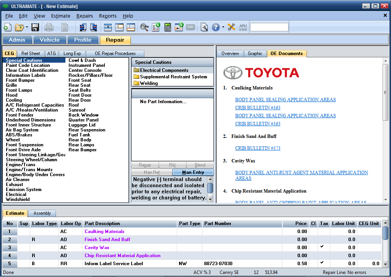
Task: Switch to the Assembly tab
Action: coord(42,213)
